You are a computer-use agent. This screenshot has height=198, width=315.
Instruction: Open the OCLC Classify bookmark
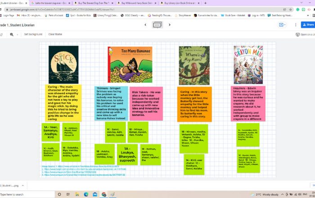[x=133, y=15]
